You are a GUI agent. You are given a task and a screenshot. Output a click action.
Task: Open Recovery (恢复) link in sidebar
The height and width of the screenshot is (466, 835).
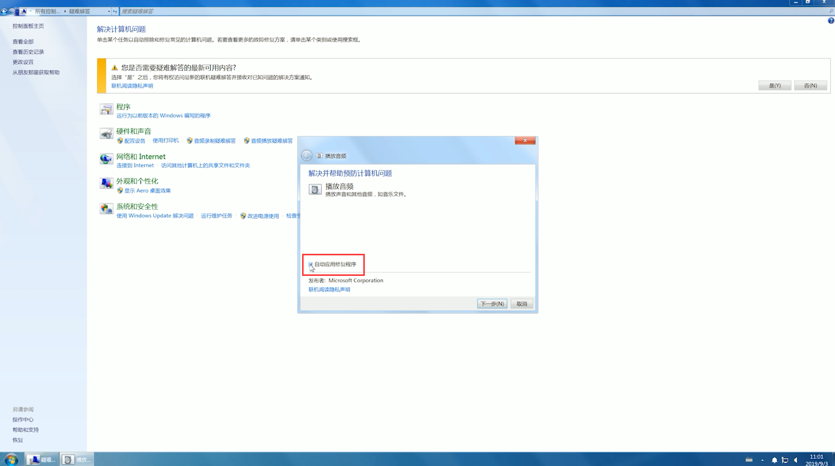coord(18,440)
